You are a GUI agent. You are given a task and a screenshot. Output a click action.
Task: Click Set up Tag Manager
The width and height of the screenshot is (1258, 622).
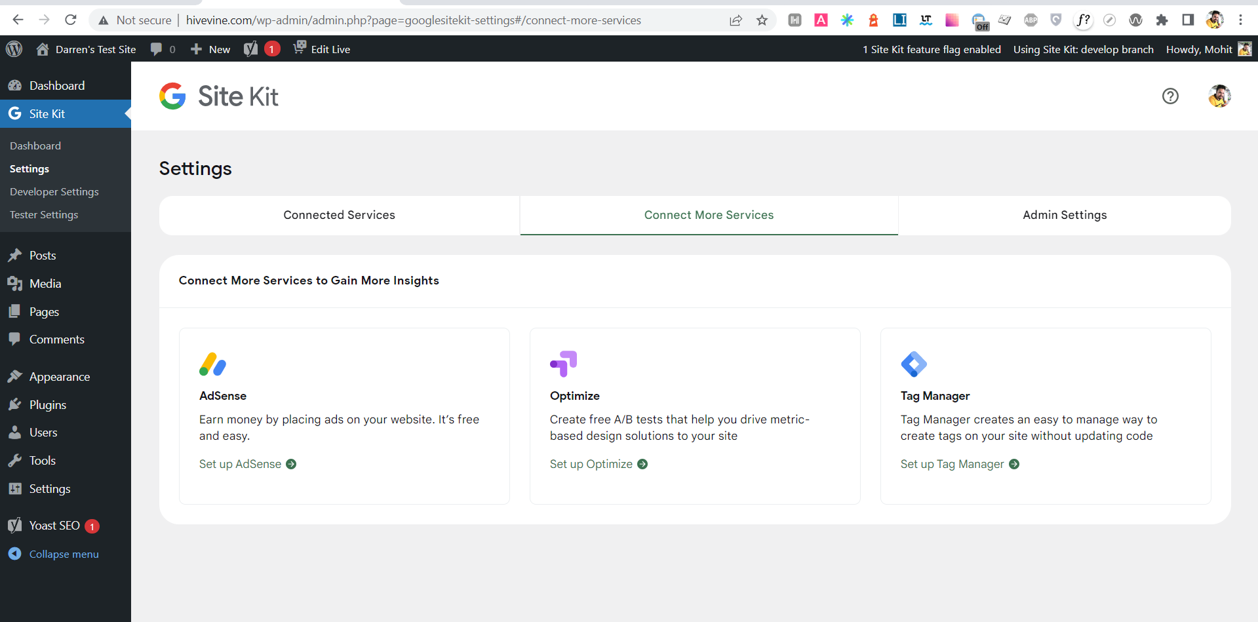[x=952, y=463]
